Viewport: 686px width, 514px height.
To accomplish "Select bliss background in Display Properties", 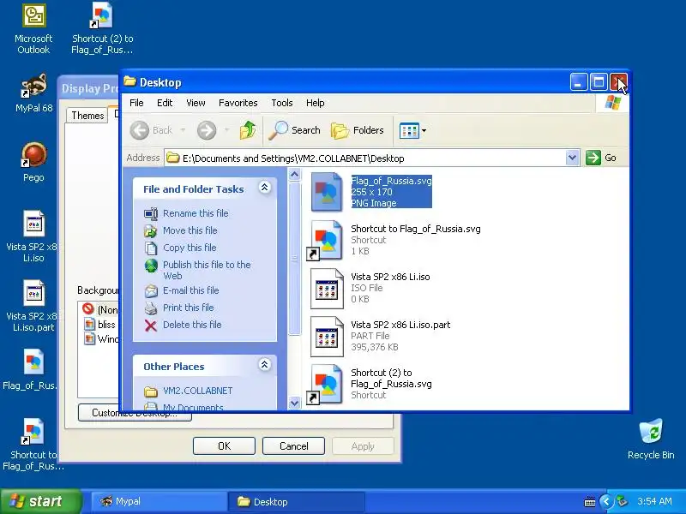I will [x=100, y=325].
